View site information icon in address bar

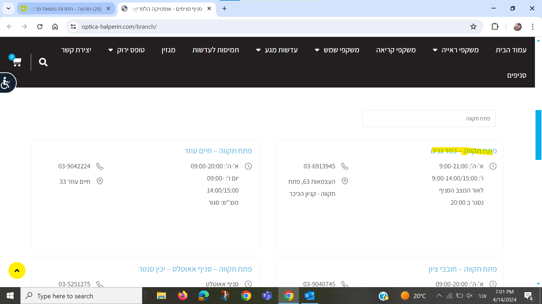point(73,26)
